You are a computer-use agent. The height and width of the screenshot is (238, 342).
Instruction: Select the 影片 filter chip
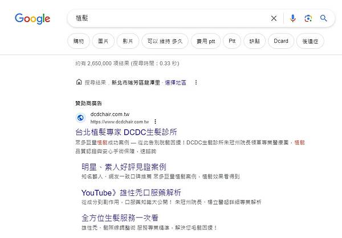coord(128,41)
